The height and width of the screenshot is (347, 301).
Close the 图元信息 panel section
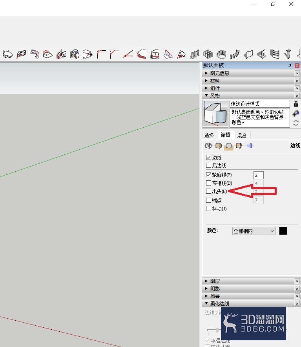coord(297,73)
